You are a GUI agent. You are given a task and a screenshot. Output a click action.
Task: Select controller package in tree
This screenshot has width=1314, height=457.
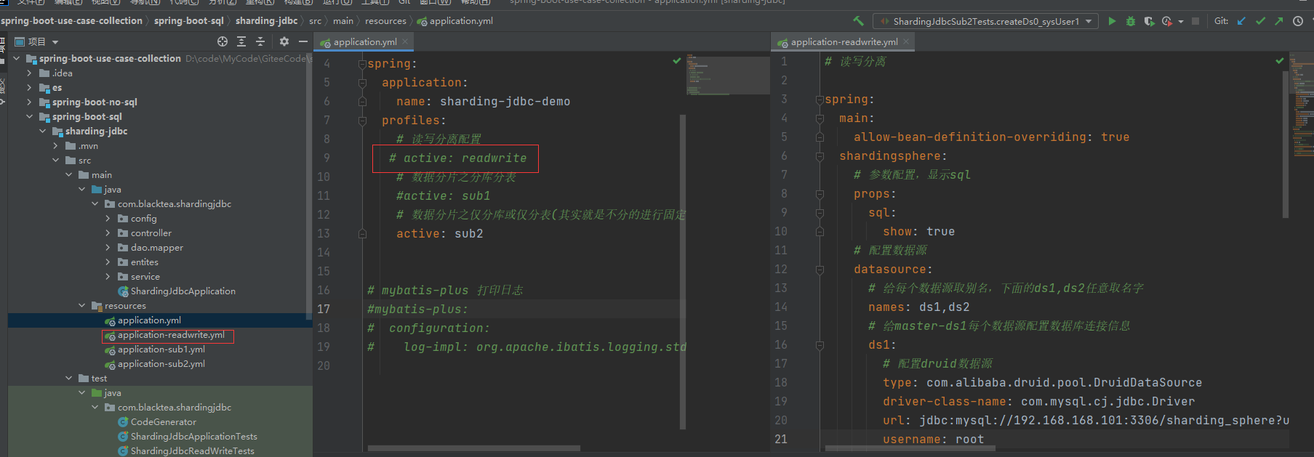click(x=151, y=233)
